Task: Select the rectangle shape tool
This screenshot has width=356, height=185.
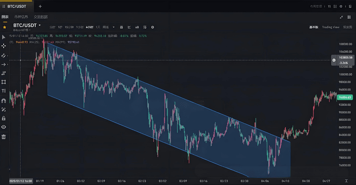Action: pyautogui.click(x=3, y=82)
